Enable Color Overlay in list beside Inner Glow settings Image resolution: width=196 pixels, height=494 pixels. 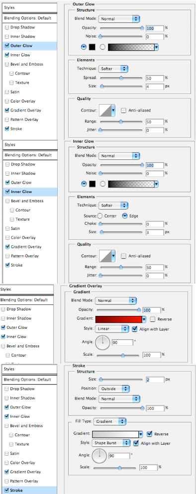[x=7, y=238]
